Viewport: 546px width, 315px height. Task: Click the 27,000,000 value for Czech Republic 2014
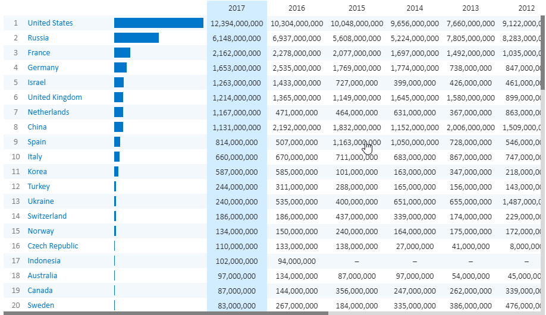click(x=415, y=247)
